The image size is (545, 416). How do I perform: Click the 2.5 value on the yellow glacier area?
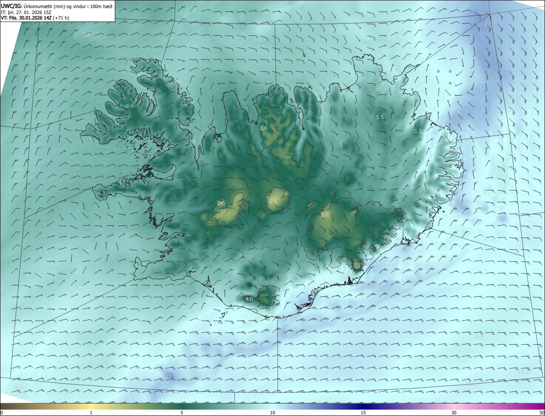pyautogui.click(x=221, y=203)
